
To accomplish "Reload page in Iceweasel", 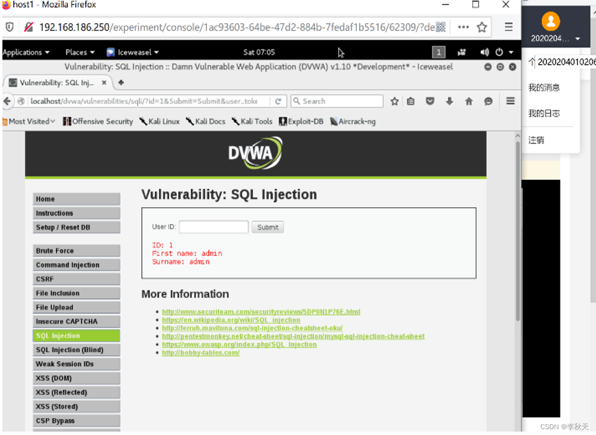I will point(278,101).
